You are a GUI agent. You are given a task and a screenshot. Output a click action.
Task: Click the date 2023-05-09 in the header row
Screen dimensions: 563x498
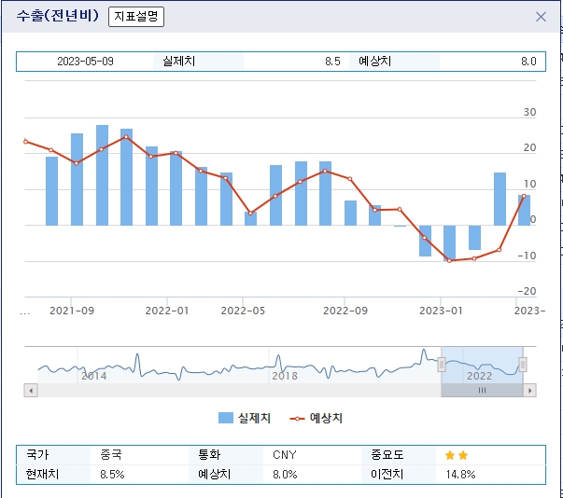(86, 62)
